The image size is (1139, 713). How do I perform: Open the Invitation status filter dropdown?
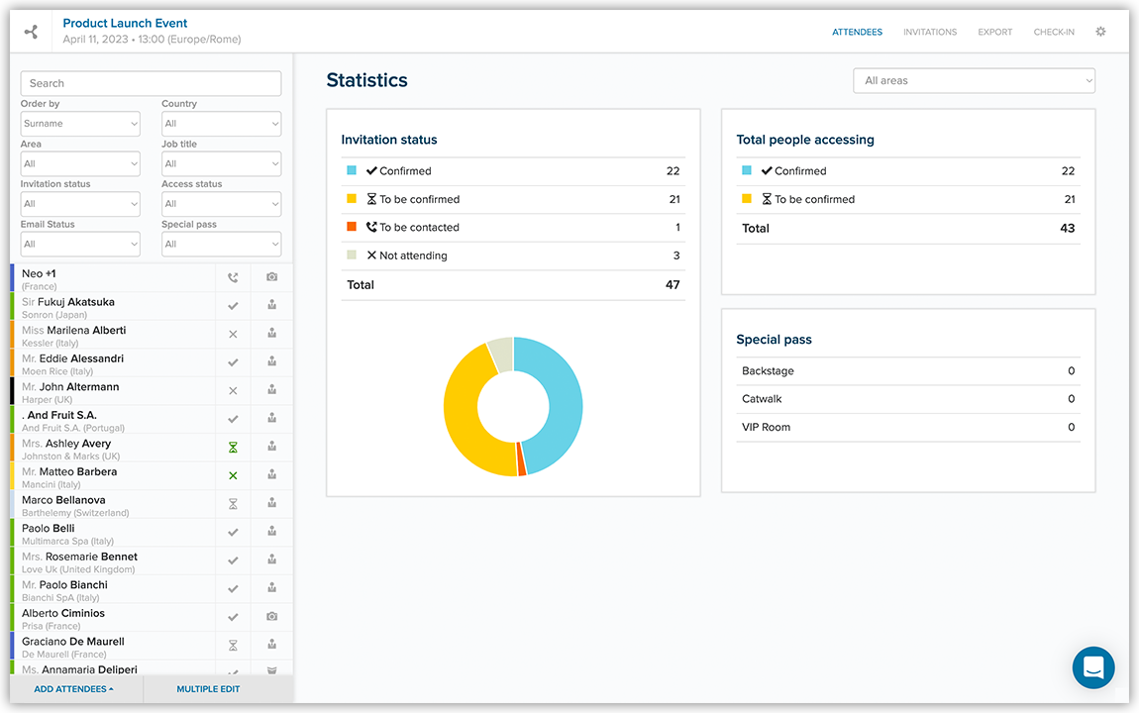point(80,204)
